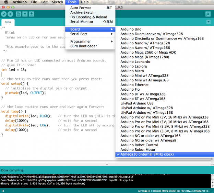Click the New sketch toolbar icon
Viewport: 214px width, 193px height.
(x=19, y=14)
